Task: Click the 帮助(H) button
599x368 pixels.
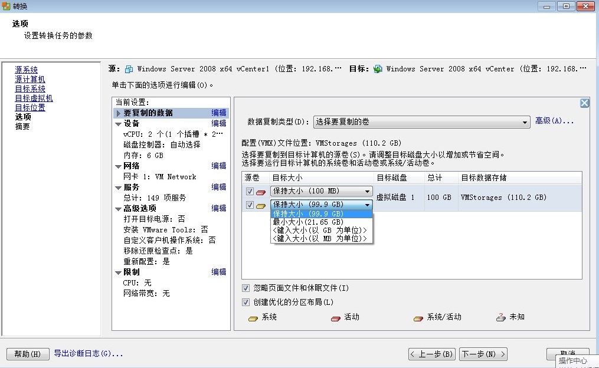Action: (x=28, y=354)
